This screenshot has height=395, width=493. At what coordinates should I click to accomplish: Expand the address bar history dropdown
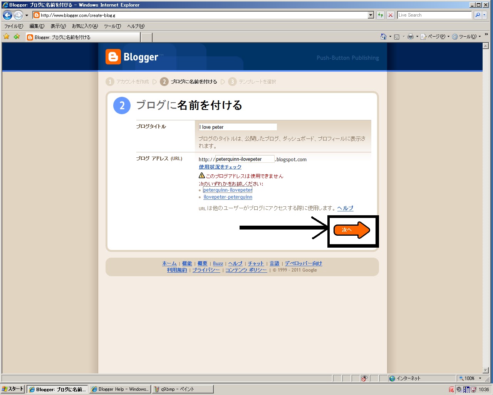pyautogui.click(x=371, y=15)
